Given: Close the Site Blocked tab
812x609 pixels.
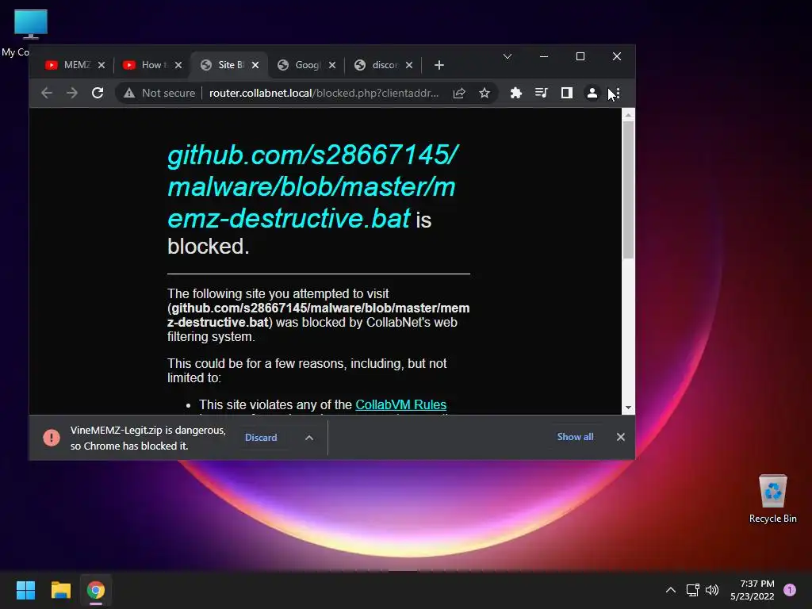Looking at the screenshot, I should click(x=255, y=65).
